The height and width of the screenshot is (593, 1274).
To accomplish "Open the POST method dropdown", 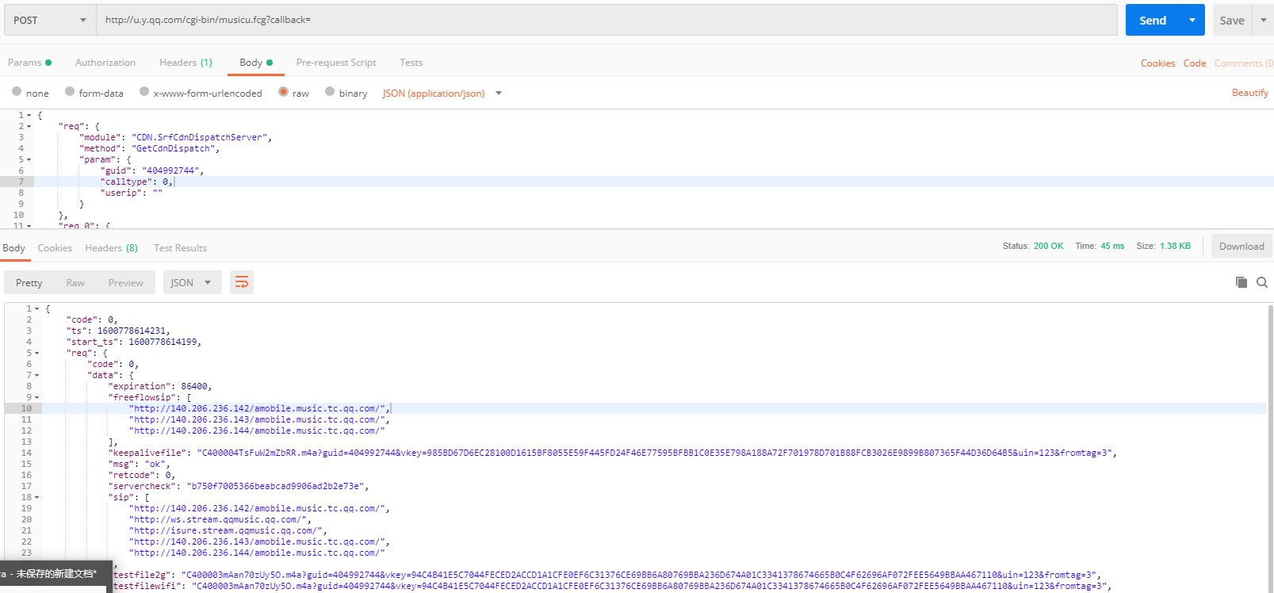I will click(x=50, y=20).
